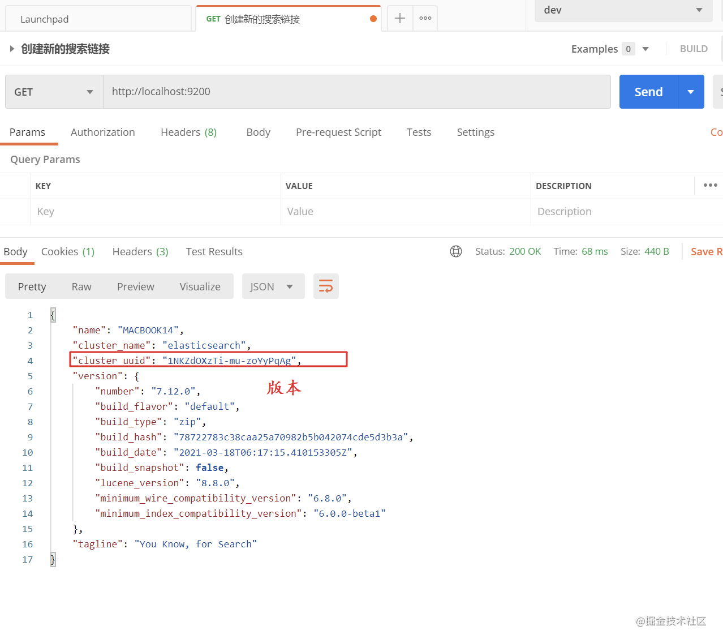Select the GET 创建新的搜索链接 tab
723x643 pixels.
click(289, 19)
